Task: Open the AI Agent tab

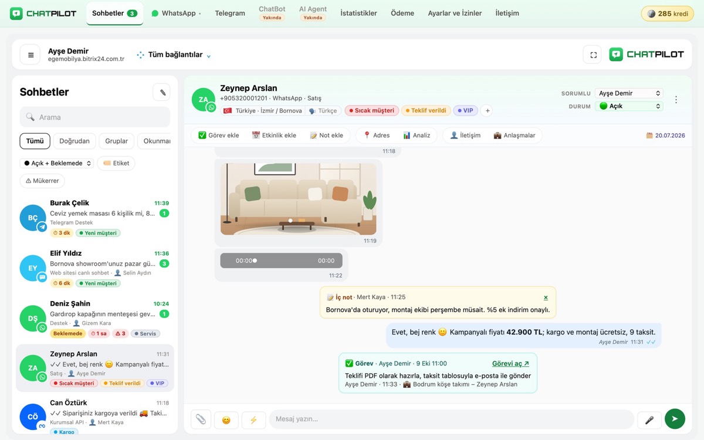Action: [313, 13]
